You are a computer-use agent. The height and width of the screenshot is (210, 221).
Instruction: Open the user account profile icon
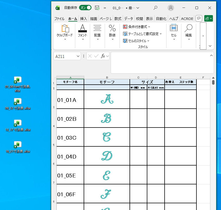[x=171, y=8]
